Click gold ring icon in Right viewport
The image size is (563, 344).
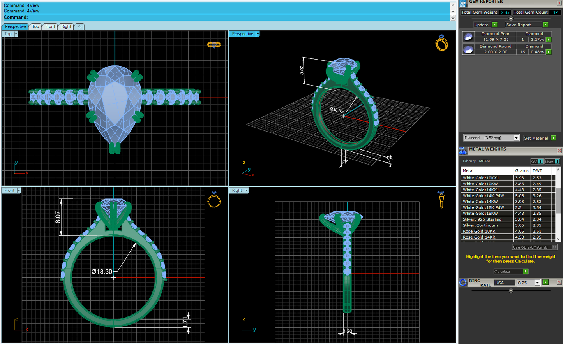[441, 199]
